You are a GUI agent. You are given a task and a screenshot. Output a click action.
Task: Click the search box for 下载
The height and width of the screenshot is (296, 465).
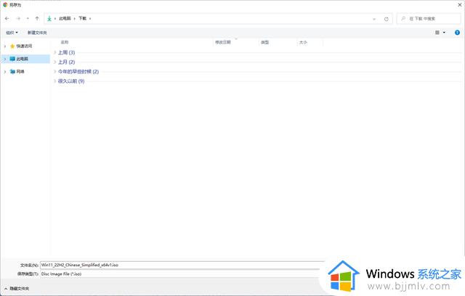pos(429,18)
